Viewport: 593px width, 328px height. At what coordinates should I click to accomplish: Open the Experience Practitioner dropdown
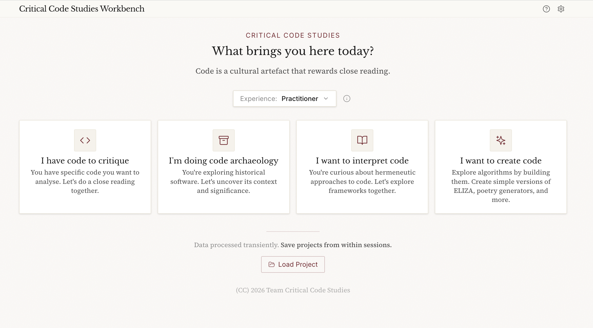[x=284, y=99]
